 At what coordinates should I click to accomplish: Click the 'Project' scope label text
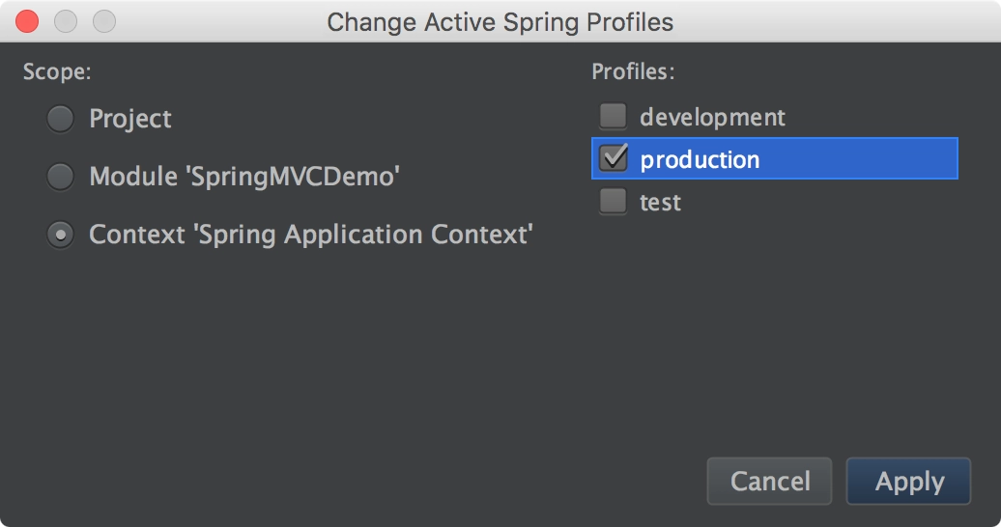tap(130, 120)
